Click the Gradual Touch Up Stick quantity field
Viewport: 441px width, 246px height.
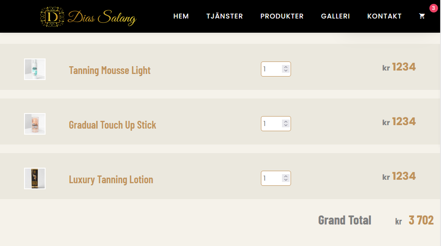click(272, 124)
